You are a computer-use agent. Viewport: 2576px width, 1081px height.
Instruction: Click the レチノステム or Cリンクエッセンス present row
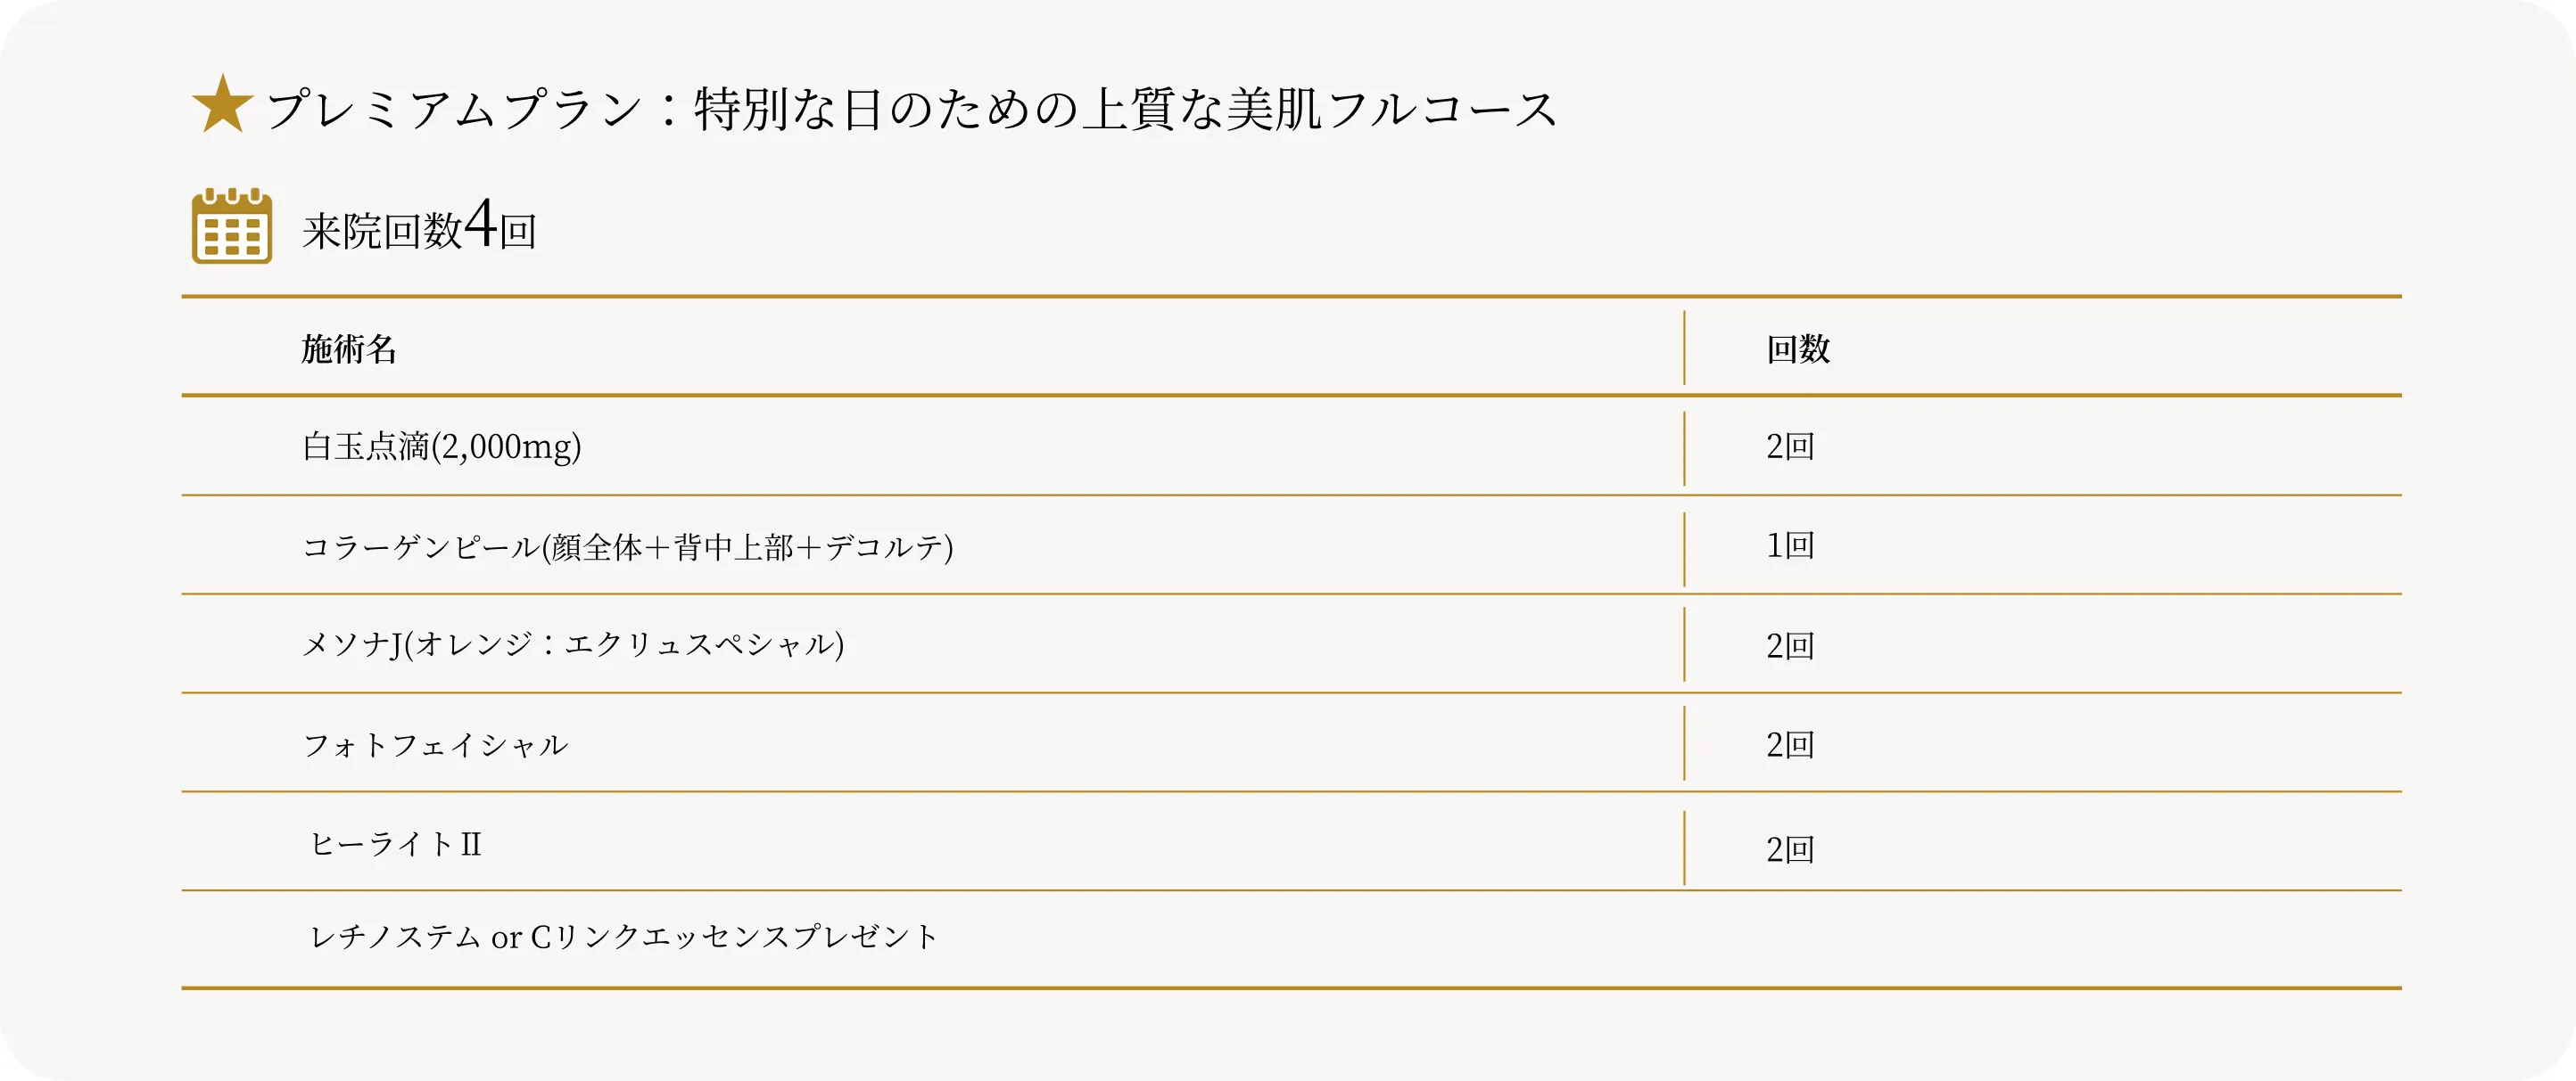pyautogui.click(x=623, y=938)
